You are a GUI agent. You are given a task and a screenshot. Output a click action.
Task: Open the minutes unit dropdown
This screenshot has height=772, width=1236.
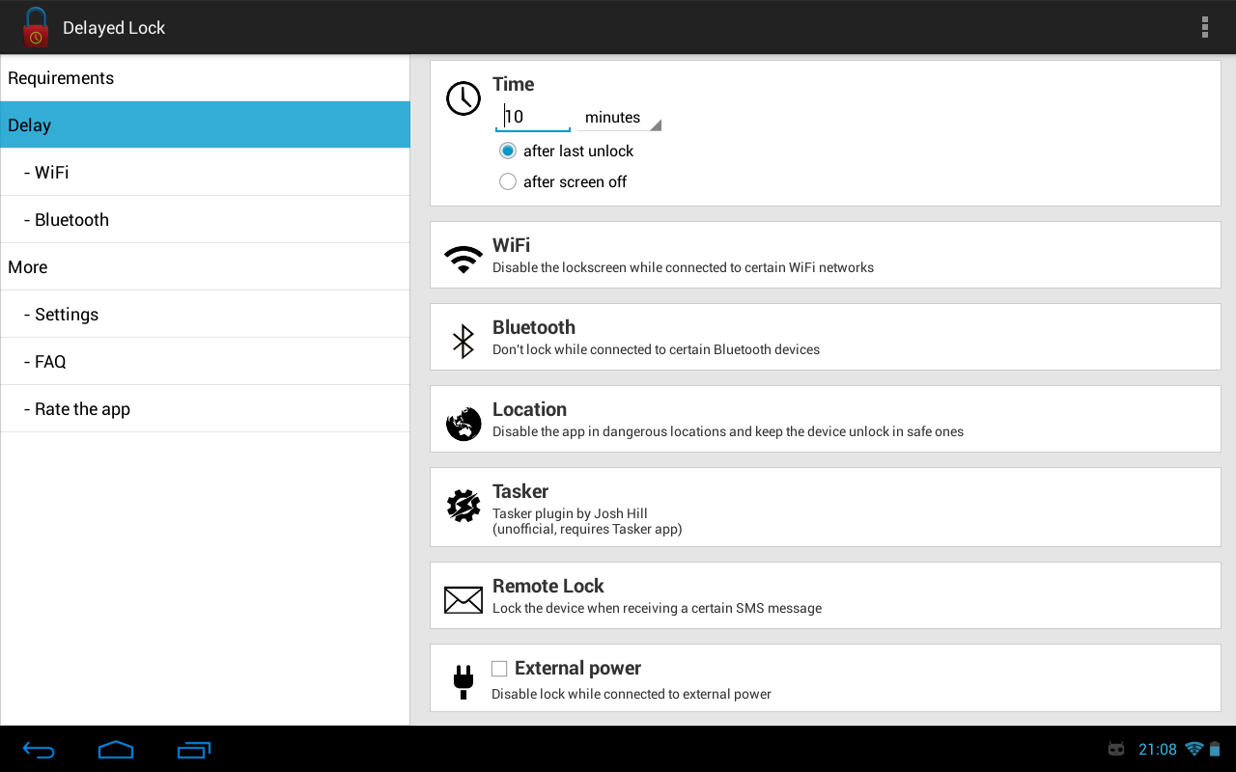click(619, 117)
